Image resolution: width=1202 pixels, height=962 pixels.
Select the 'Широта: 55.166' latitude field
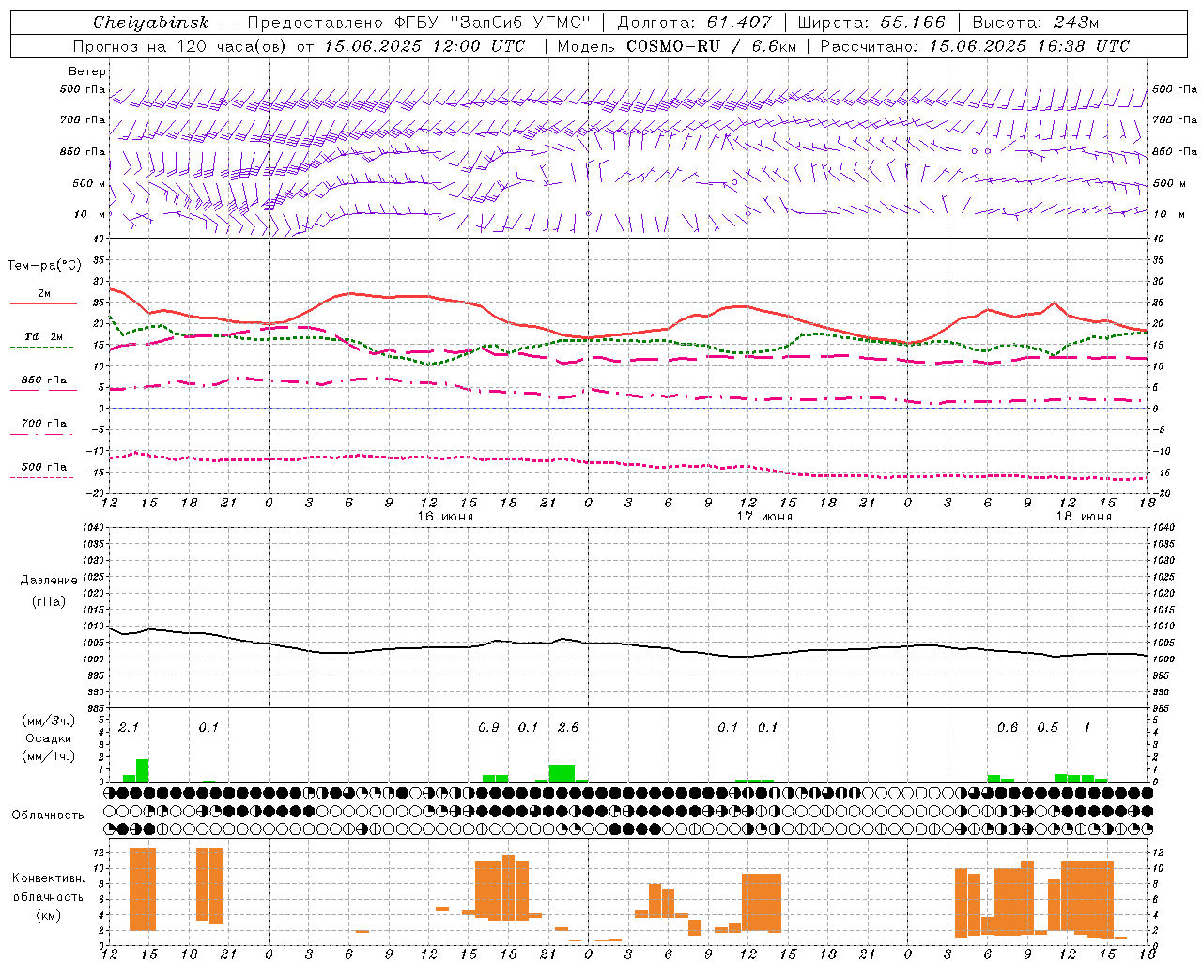871,23
